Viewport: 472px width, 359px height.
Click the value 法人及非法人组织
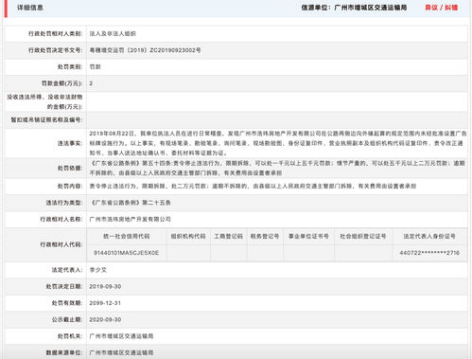tap(113, 34)
